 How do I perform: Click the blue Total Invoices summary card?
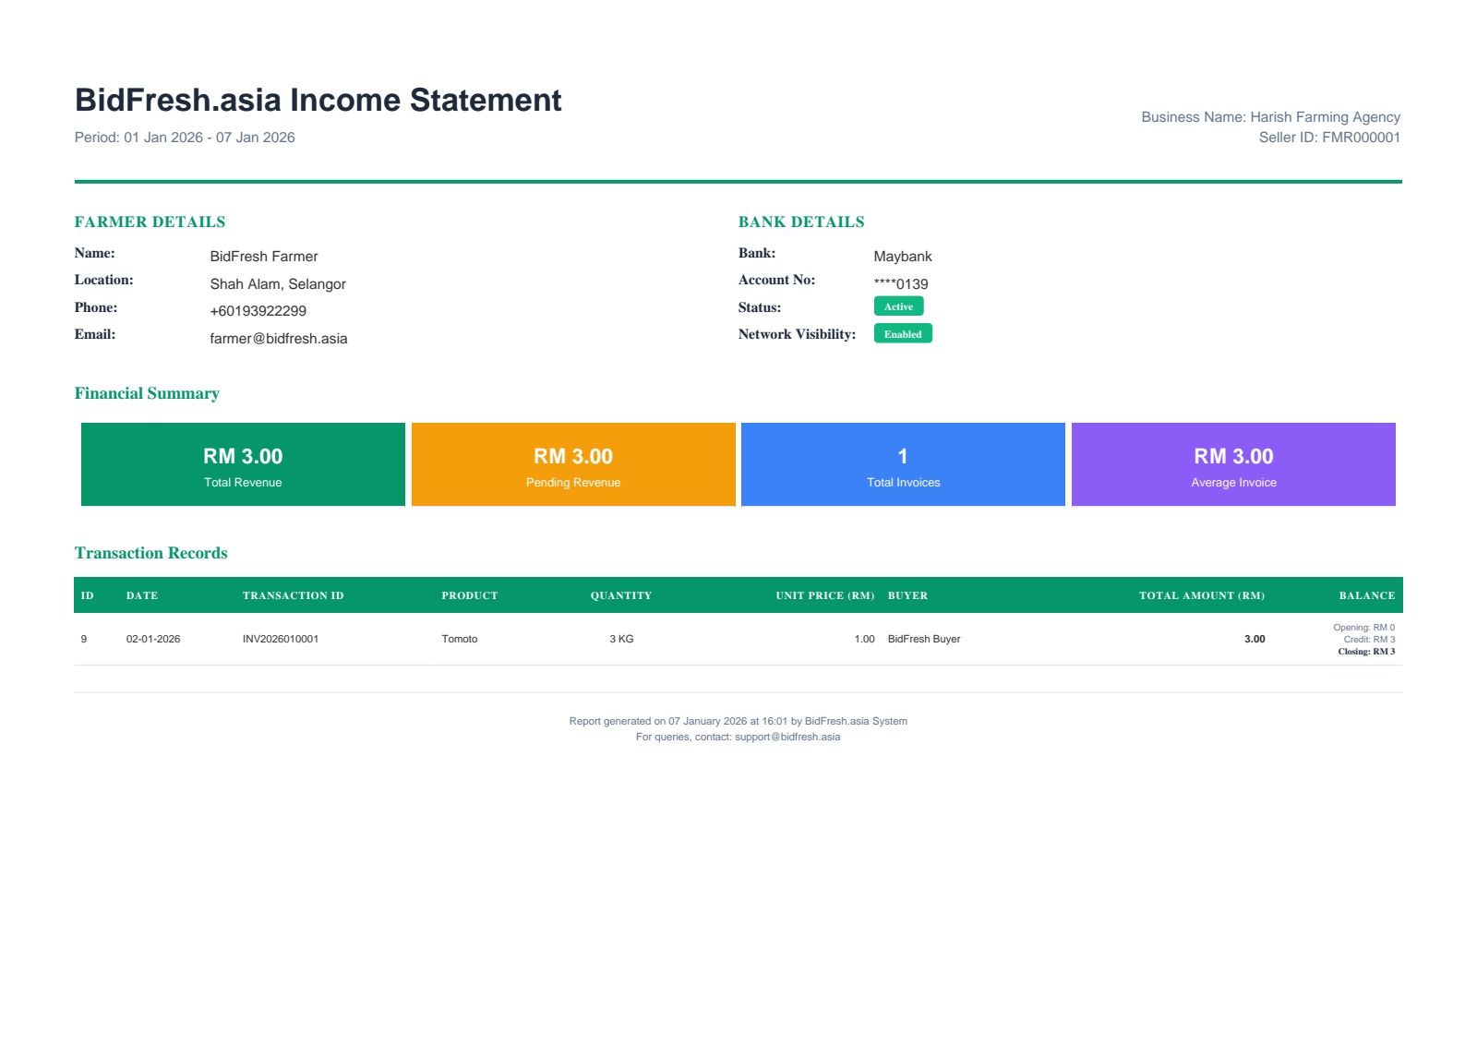pyautogui.click(x=903, y=464)
